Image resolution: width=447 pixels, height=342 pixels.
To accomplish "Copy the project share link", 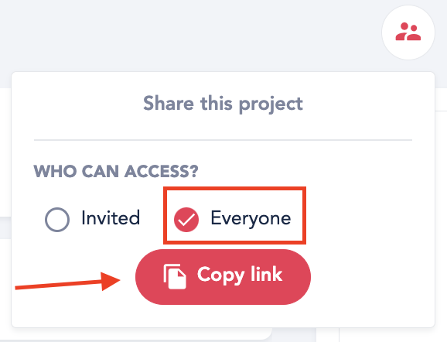I will (x=223, y=277).
